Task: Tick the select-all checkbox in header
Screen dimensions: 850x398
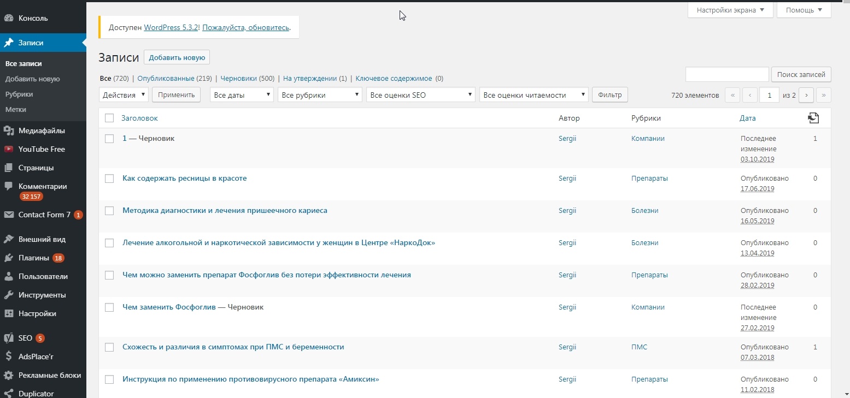Action: coord(109,118)
